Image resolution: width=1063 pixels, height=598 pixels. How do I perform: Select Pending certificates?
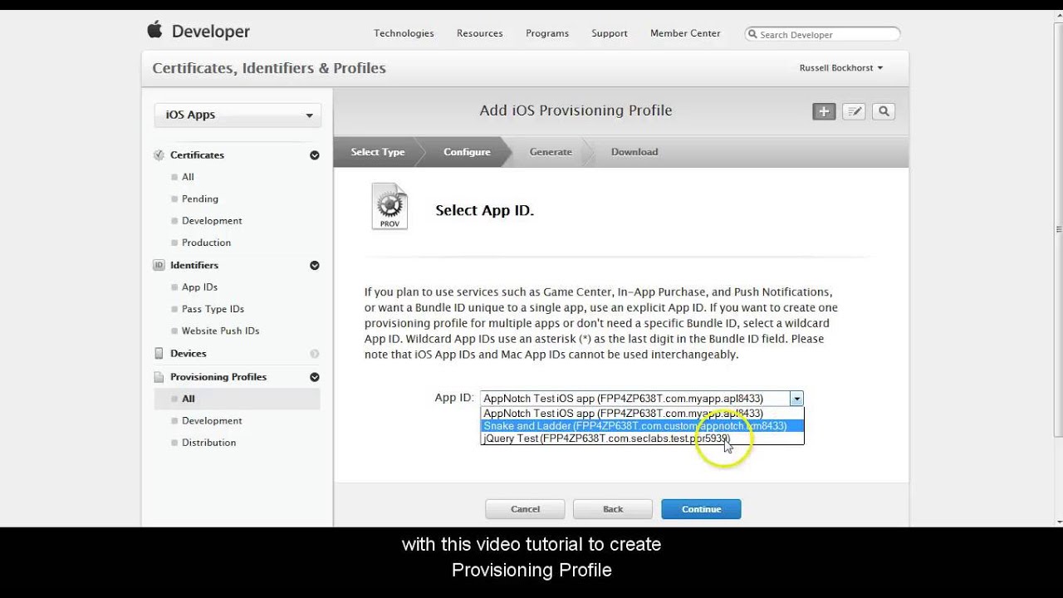coord(200,199)
